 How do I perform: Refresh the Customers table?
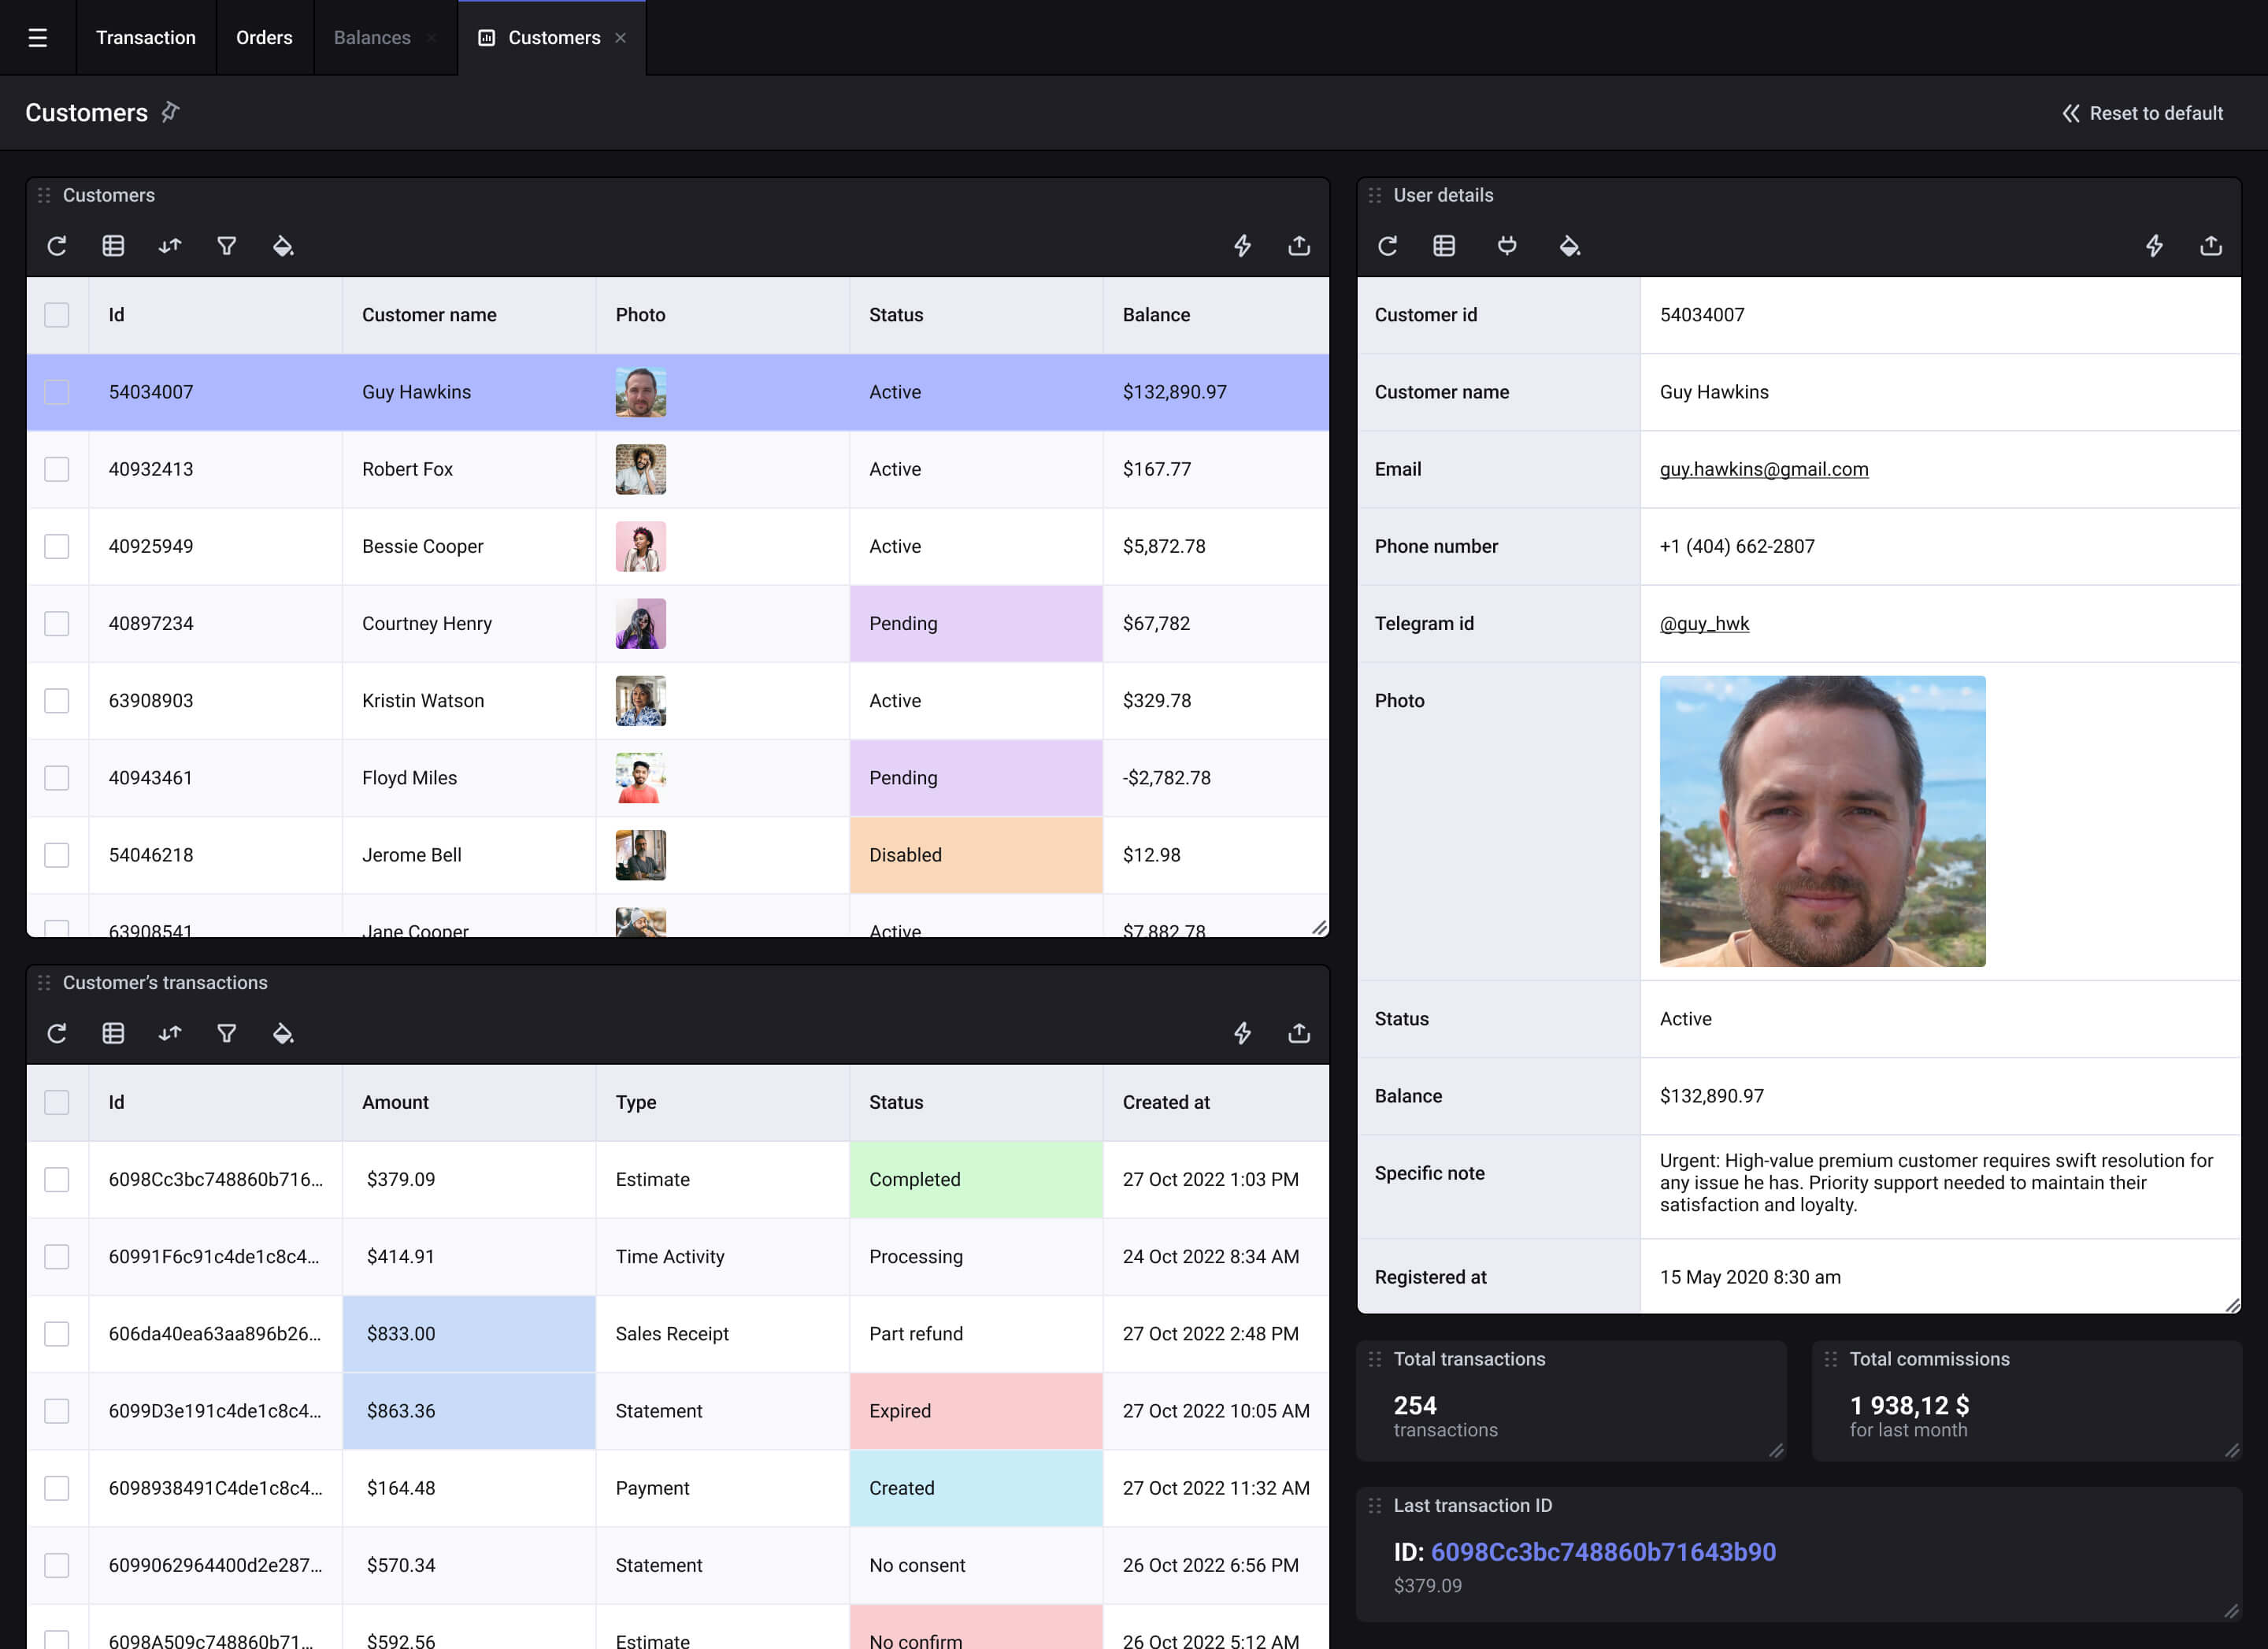[x=57, y=246]
